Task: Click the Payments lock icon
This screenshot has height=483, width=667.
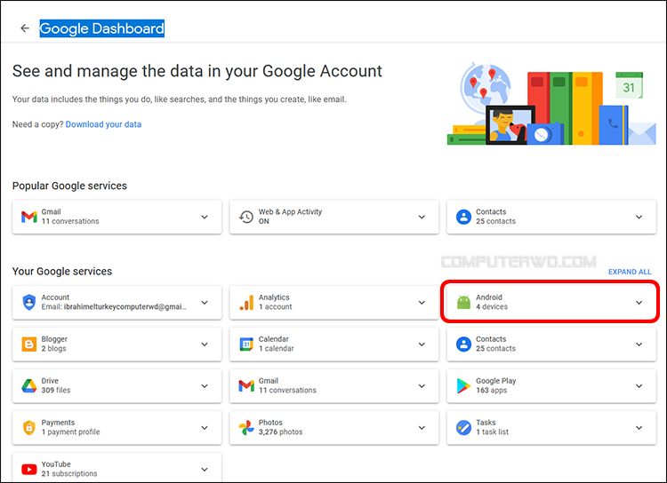Action: 29,427
